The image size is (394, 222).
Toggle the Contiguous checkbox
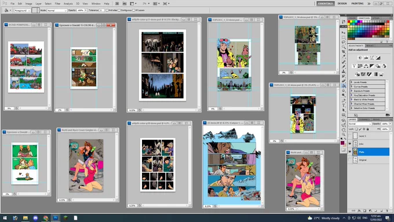click(119, 10)
